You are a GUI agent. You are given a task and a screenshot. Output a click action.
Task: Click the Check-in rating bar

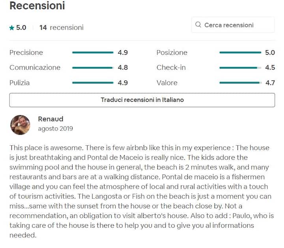(240, 68)
